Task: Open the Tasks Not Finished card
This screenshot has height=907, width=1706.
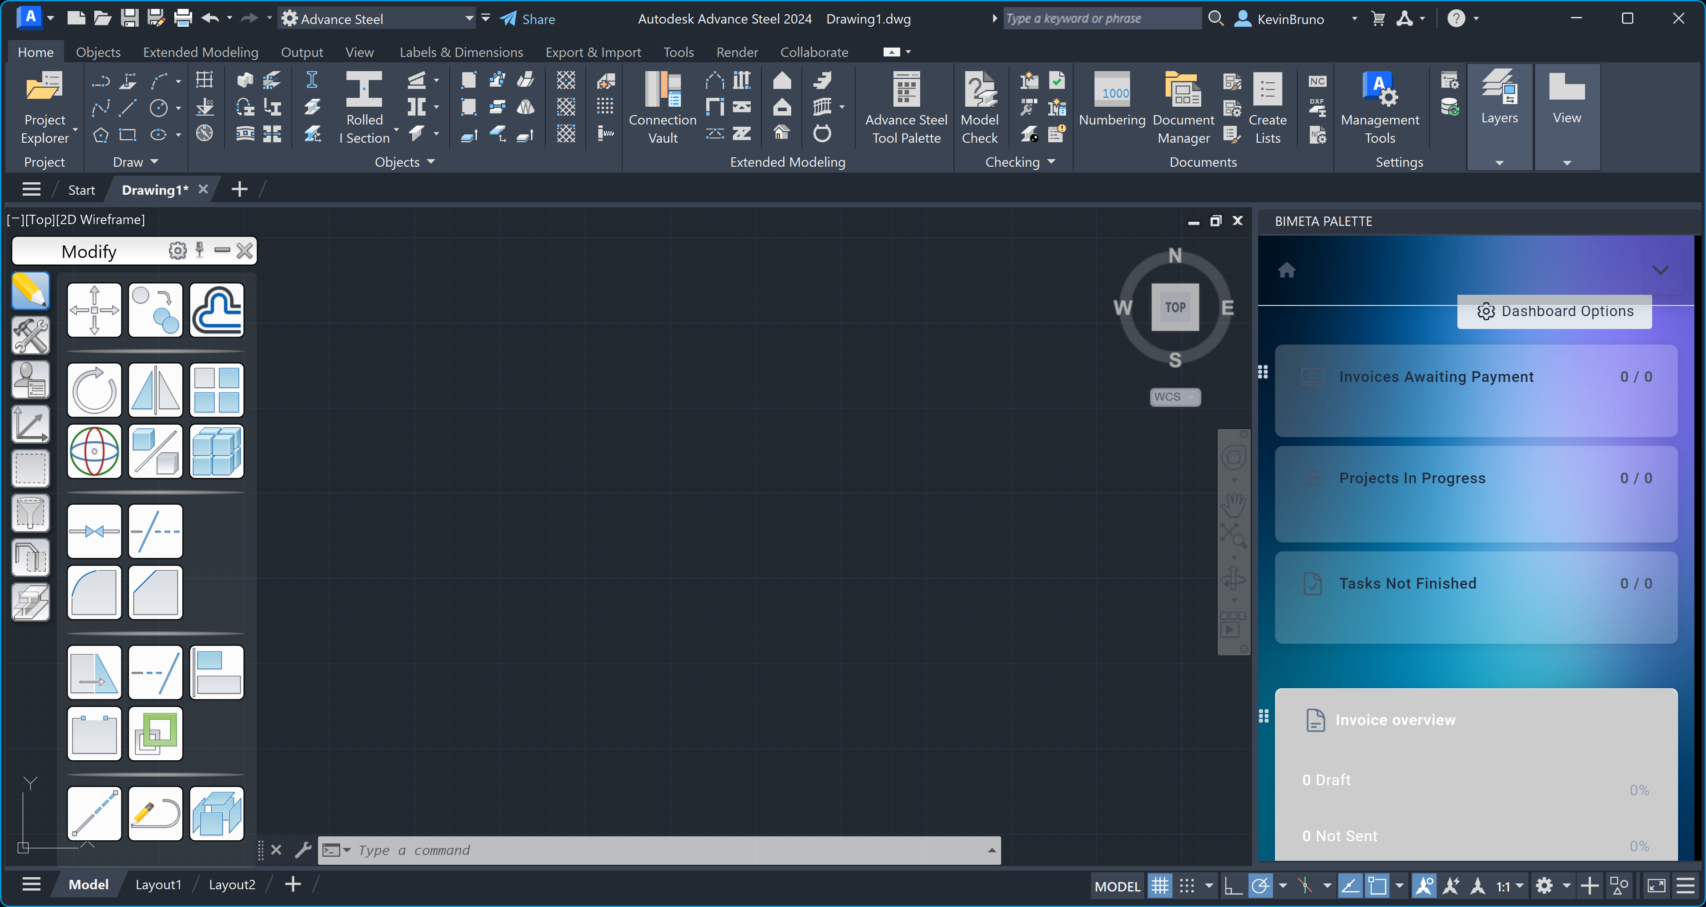Action: point(1476,597)
